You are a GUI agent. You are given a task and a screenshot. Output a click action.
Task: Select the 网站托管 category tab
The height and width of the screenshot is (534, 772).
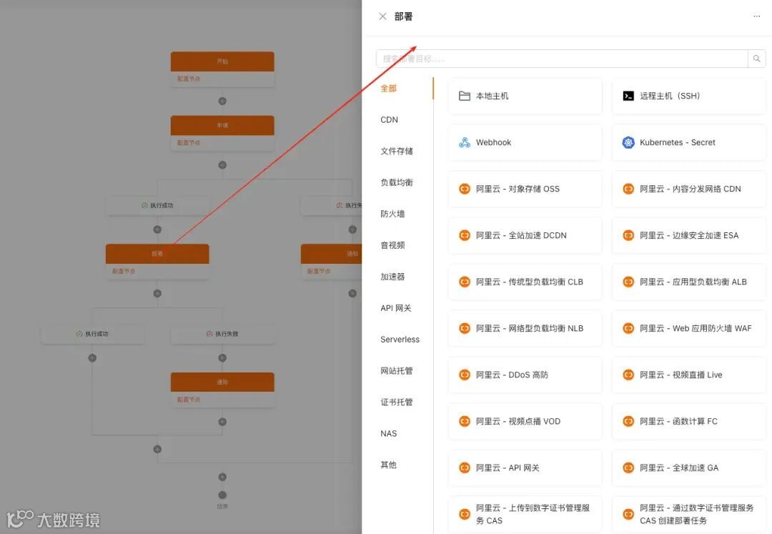[x=396, y=370]
